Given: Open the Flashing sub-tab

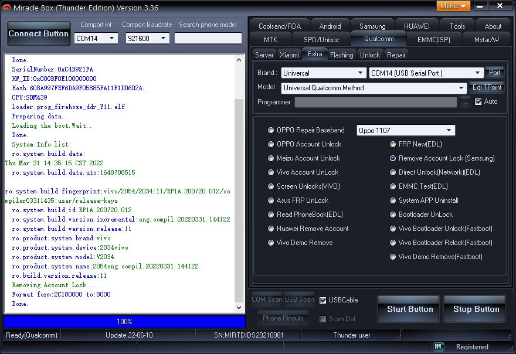Looking at the screenshot, I should tap(342, 55).
